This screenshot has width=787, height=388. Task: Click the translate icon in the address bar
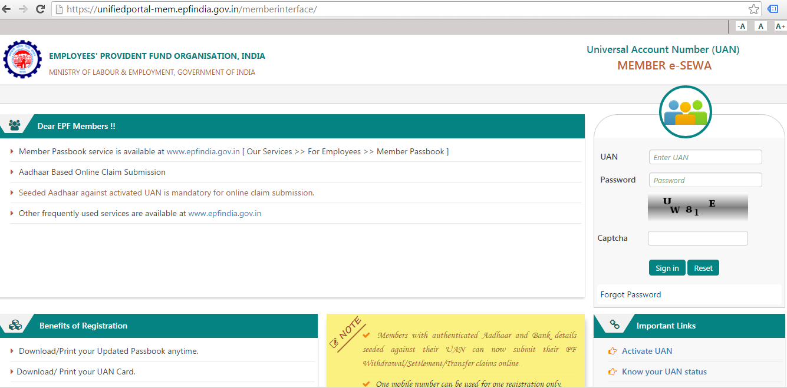772,9
